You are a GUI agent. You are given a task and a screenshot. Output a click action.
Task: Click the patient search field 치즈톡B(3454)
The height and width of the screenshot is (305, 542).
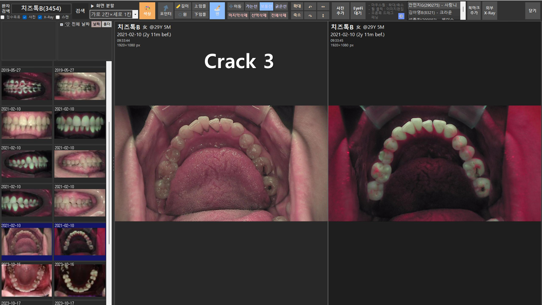[x=41, y=8]
